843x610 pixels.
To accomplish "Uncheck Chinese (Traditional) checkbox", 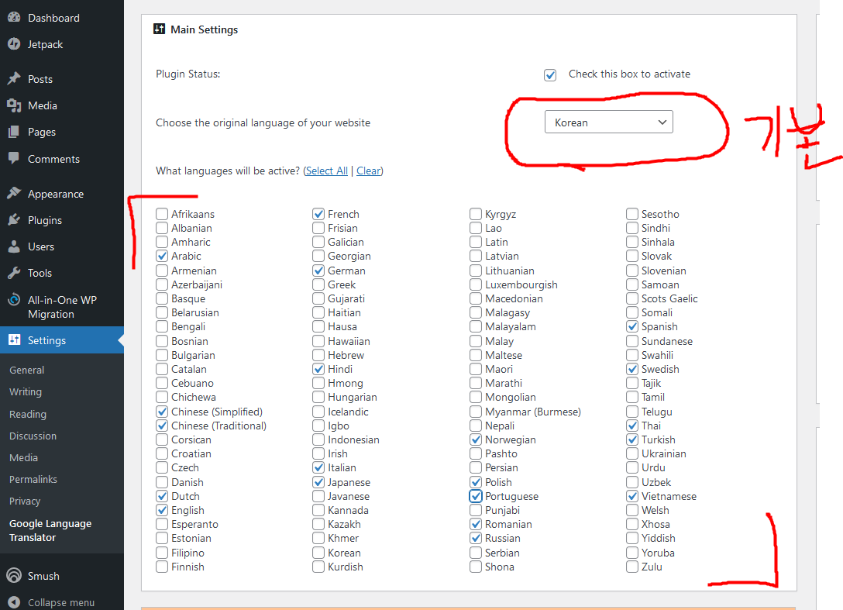I will click(x=162, y=426).
